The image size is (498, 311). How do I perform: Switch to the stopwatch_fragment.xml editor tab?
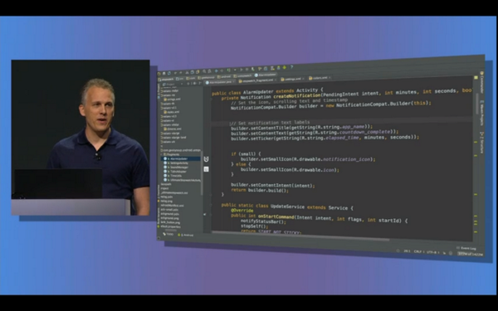pyautogui.click(x=257, y=80)
